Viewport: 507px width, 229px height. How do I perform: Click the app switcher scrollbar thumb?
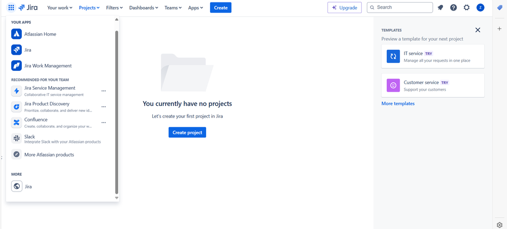click(x=117, y=112)
